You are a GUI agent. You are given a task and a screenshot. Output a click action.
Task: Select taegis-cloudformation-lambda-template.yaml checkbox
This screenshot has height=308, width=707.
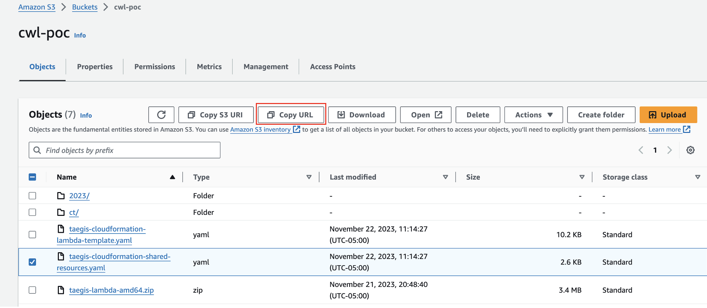pos(32,235)
